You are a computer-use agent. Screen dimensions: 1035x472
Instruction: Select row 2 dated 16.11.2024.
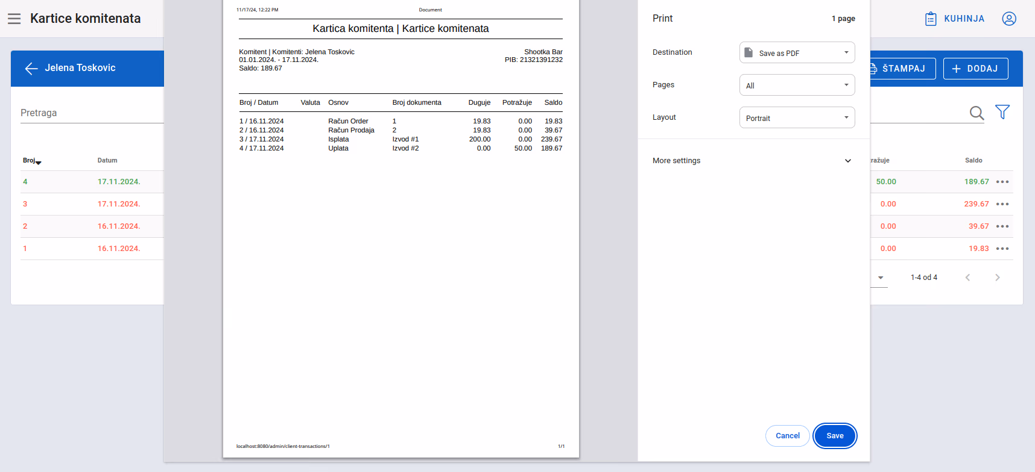(x=92, y=226)
